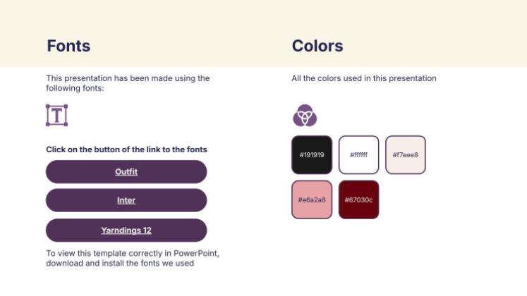
Task: Open the Inter font link button
Action: point(126,201)
